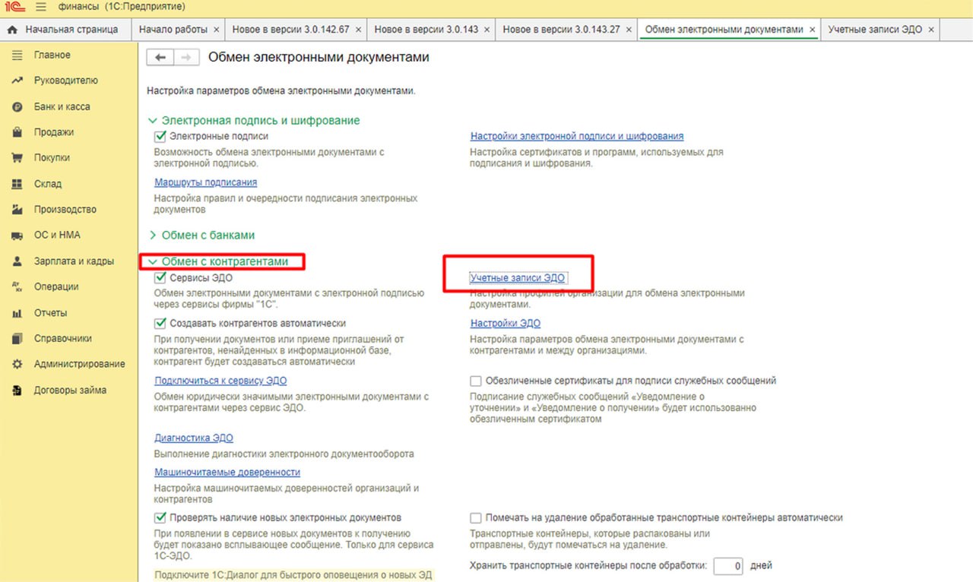Click the 1C logo icon

(x=14, y=7)
